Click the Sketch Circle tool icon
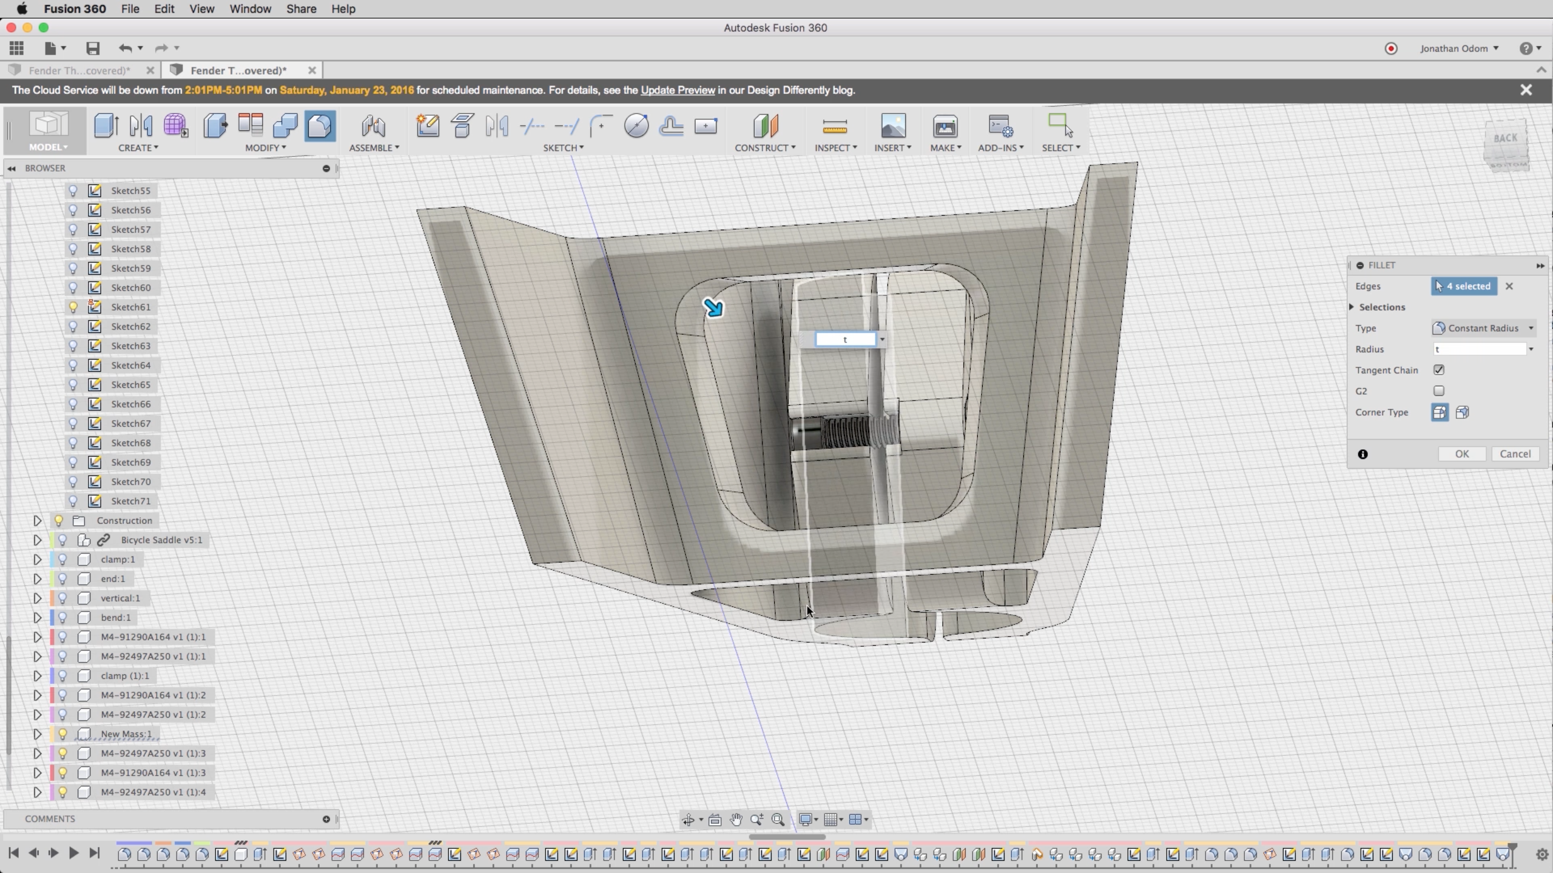 coord(636,126)
